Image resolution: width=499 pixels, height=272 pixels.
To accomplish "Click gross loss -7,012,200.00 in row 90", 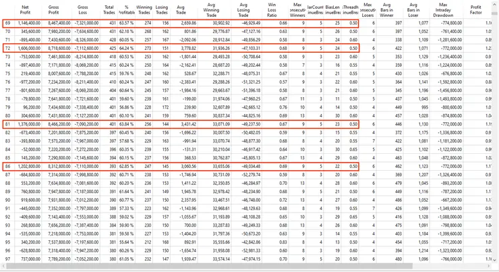I will (x=86, y=200).
